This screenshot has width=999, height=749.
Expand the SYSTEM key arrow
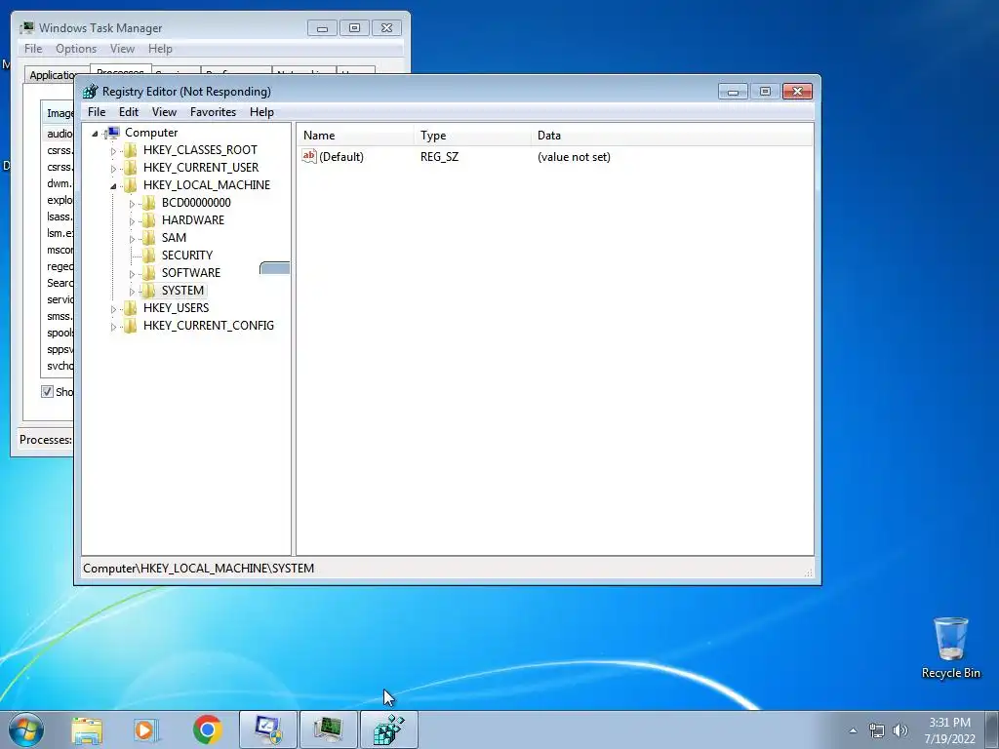click(132, 291)
